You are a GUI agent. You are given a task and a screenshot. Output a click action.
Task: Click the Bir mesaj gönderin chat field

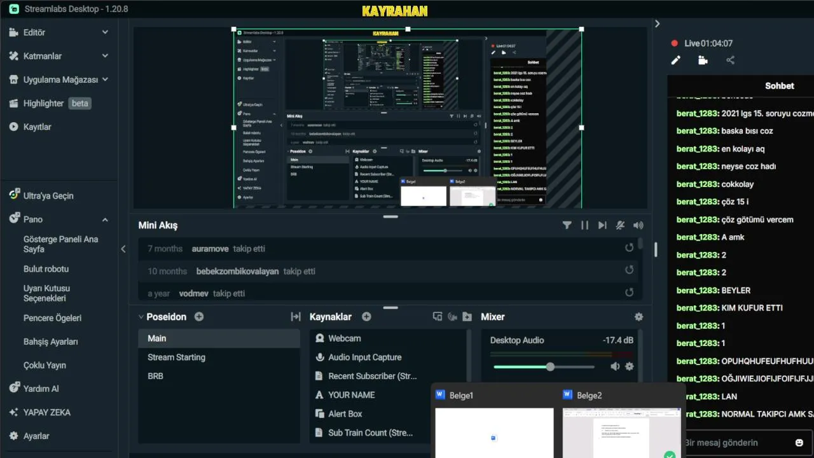click(x=736, y=443)
